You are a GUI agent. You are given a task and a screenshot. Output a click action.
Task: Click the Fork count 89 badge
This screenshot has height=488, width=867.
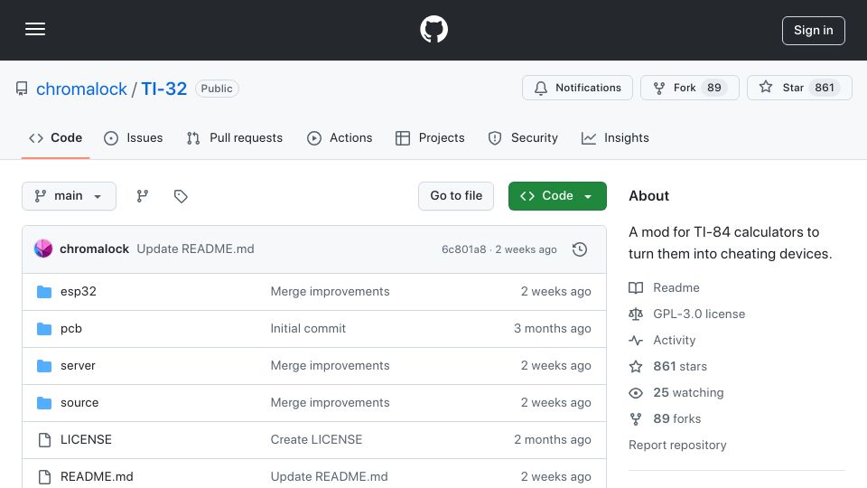(713, 88)
